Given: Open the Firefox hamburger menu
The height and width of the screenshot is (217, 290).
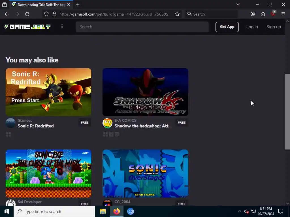Looking at the screenshot, I should point(283,14).
